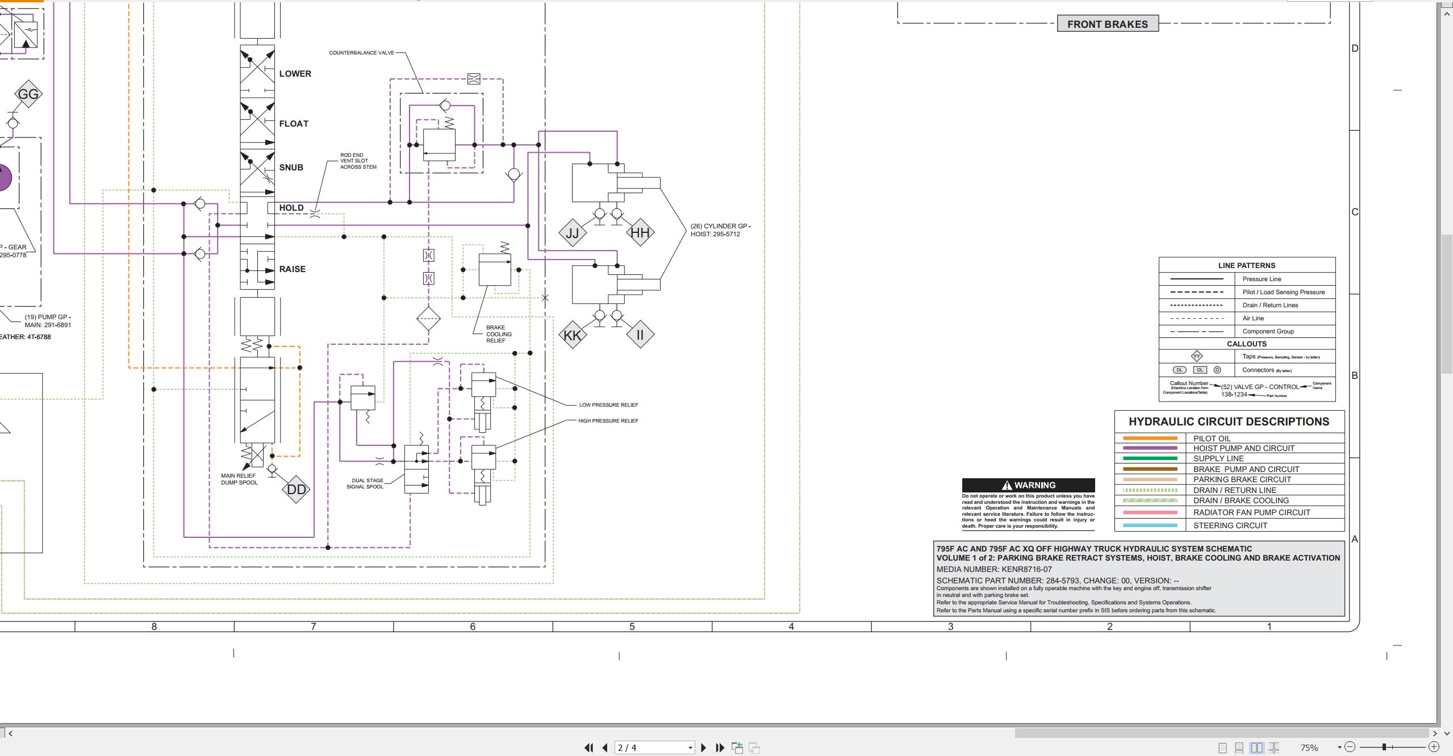Image resolution: width=1453 pixels, height=756 pixels.
Task: Click the zoom out minus button
Action: coord(1350,747)
